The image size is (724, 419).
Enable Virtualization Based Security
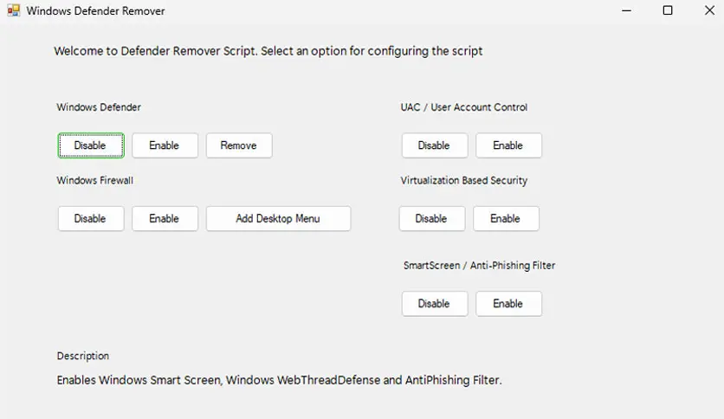pos(506,218)
